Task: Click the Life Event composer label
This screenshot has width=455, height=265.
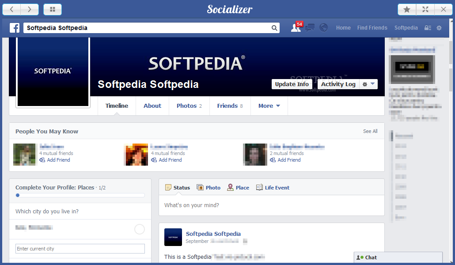Action: [277, 188]
